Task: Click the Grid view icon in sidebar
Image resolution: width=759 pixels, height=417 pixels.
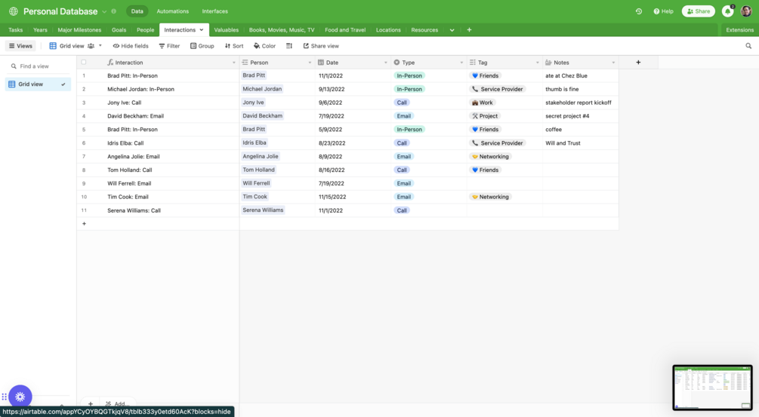Action: pos(11,84)
